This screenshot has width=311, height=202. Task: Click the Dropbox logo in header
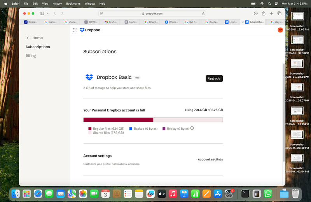pos(90,30)
